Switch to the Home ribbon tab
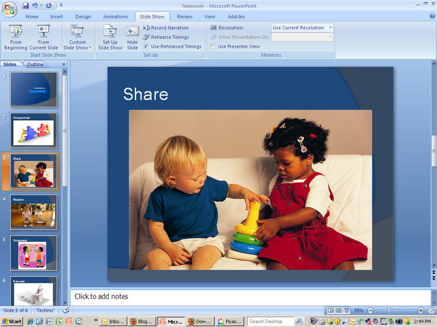 tap(32, 17)
